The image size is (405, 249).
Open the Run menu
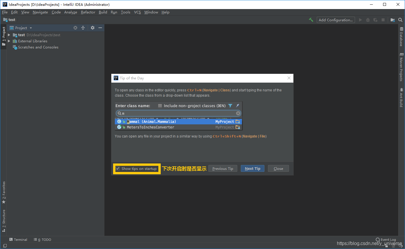point(114,12)
